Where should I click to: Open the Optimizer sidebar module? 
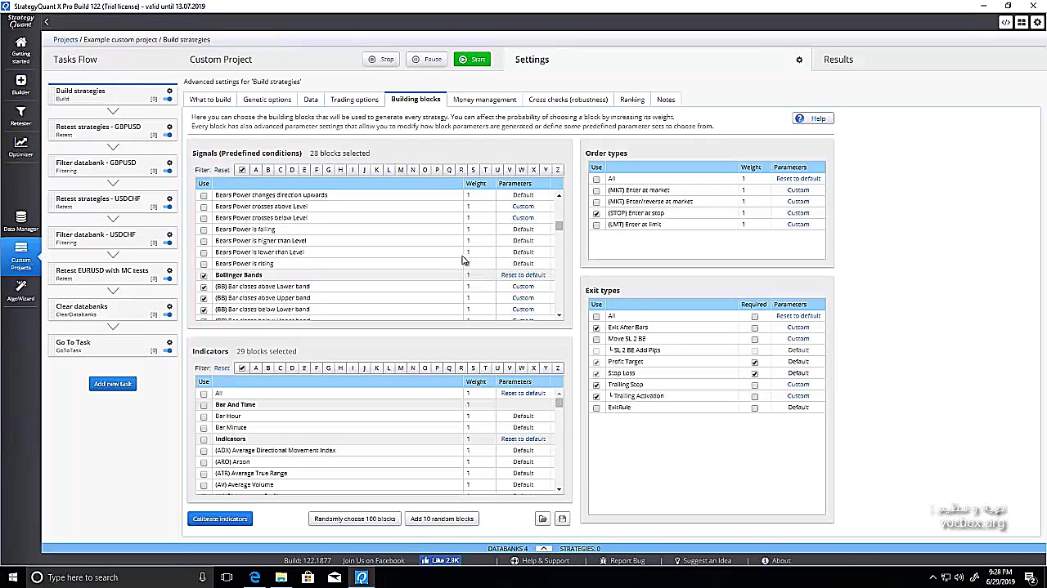click(x=20, y=147)
